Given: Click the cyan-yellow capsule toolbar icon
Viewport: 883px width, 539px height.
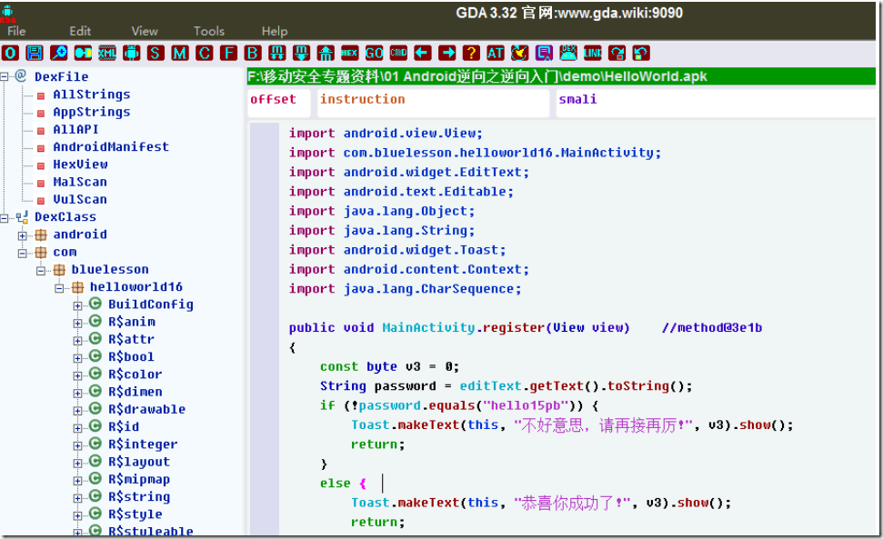Looking at the screenshot, I should [x=83, y=53].
